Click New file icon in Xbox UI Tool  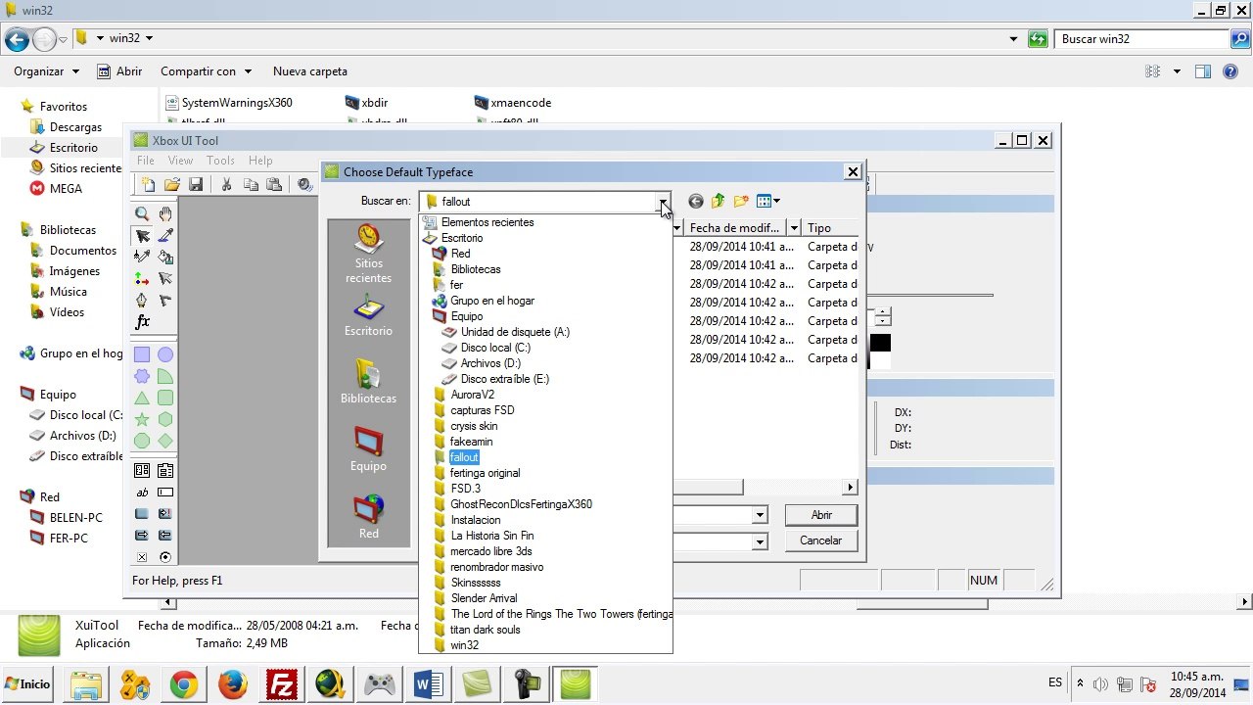pos(148,184)
